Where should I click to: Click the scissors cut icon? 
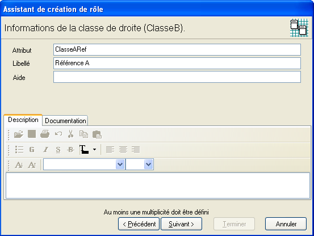pyautogui.click(x=70, y=134)
